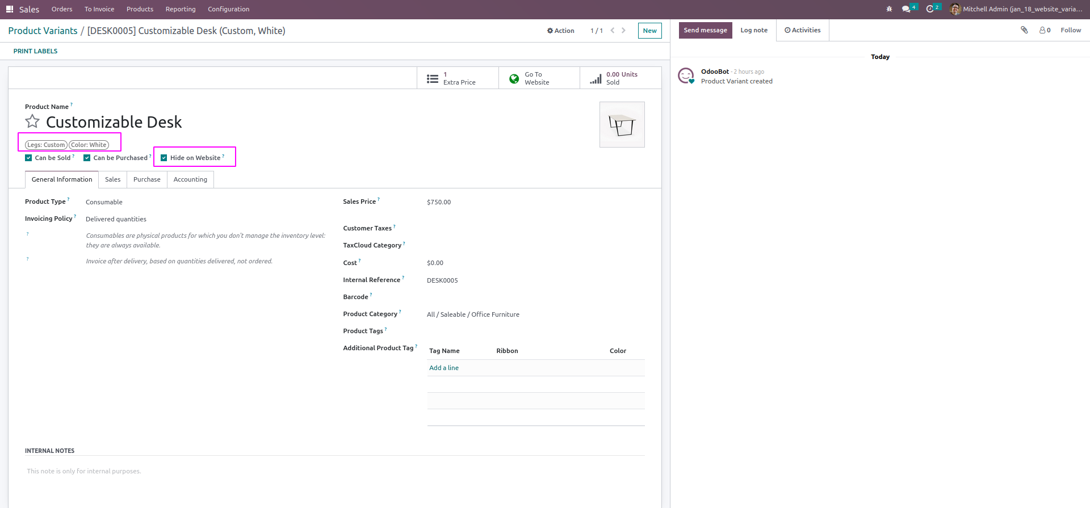Open the Action dropdown menu
The height and width of the screenshot is (508, 1090).
pos(561,31)
